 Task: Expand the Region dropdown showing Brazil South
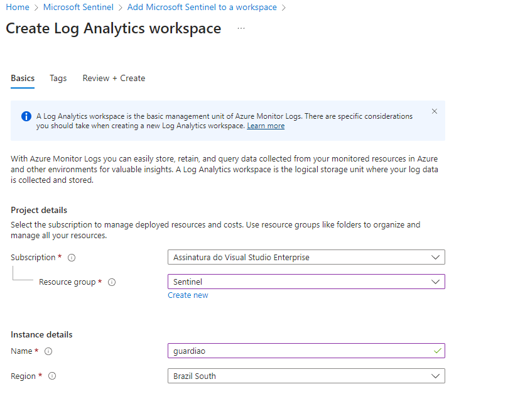pyautogui.click(x=306, y=376)
